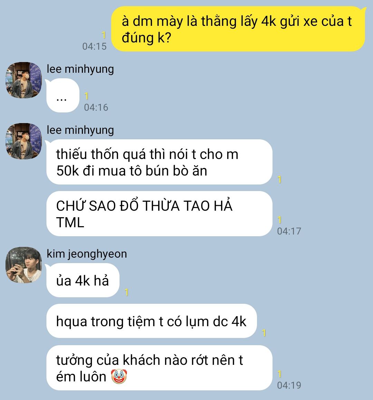Open lee minhyung's second profile picture
Viewport: 373px width, 400px height.
23,141
